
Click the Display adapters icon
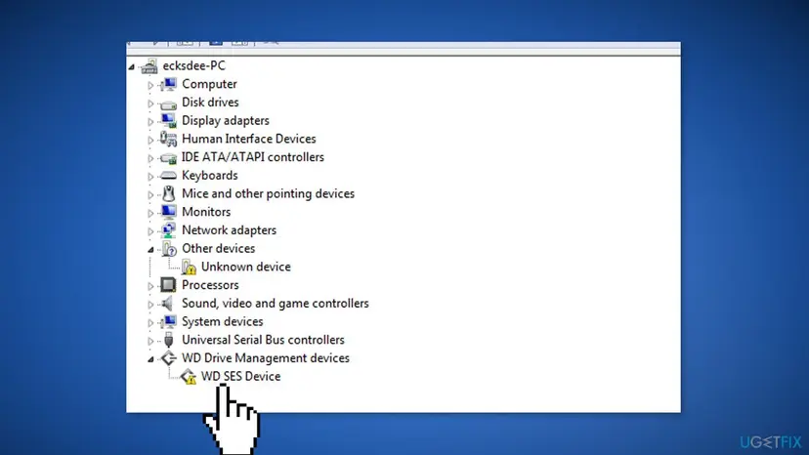pyautogui.click(x=168, y=121)
